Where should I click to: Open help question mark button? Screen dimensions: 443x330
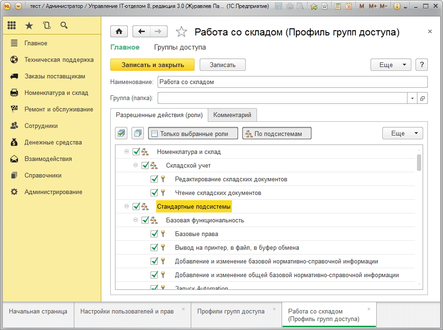[x=422, y=65]
